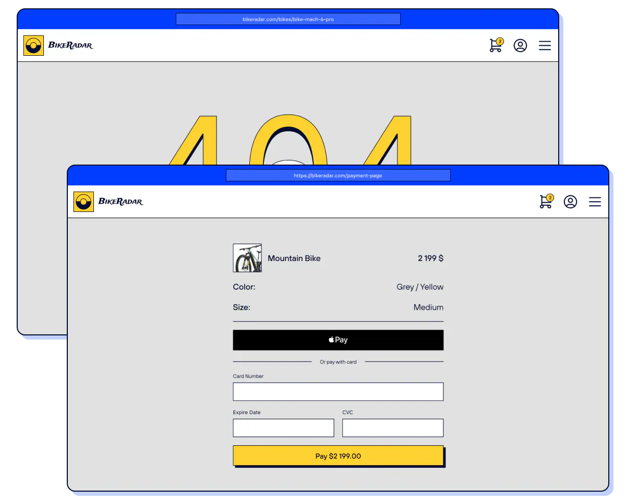
Task: Click the BikeRadar logo icon in 404 window
Action: [x=33, y=45]
